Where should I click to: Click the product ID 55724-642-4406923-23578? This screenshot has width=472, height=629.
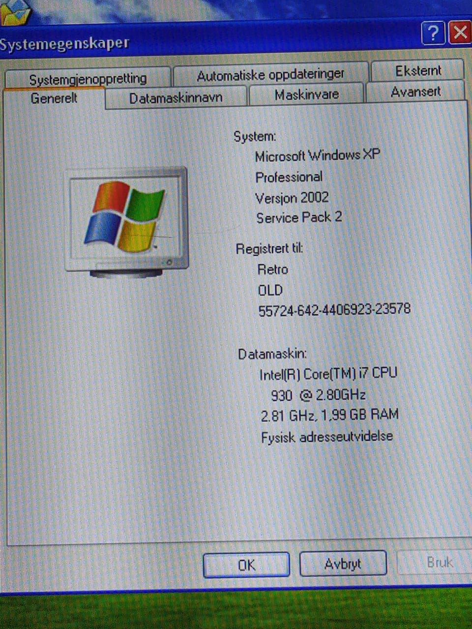334,310
